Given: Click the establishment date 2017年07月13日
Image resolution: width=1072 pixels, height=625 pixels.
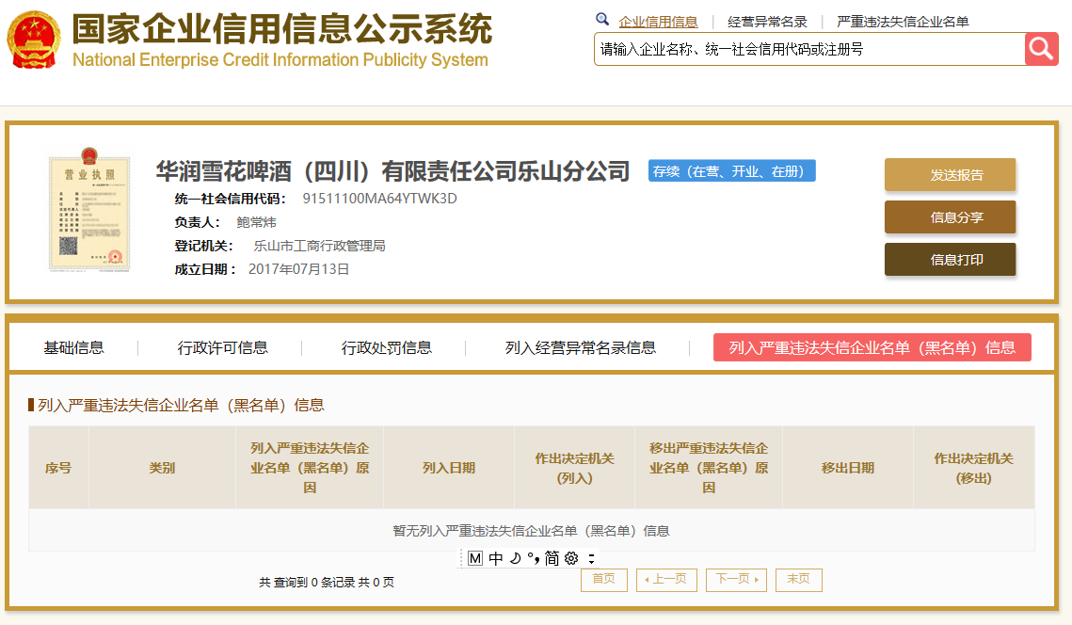Looking at the screenshot, I should click(298, 269).
